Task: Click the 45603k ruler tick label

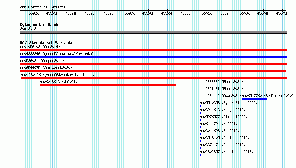Action: tap(244, 14)
